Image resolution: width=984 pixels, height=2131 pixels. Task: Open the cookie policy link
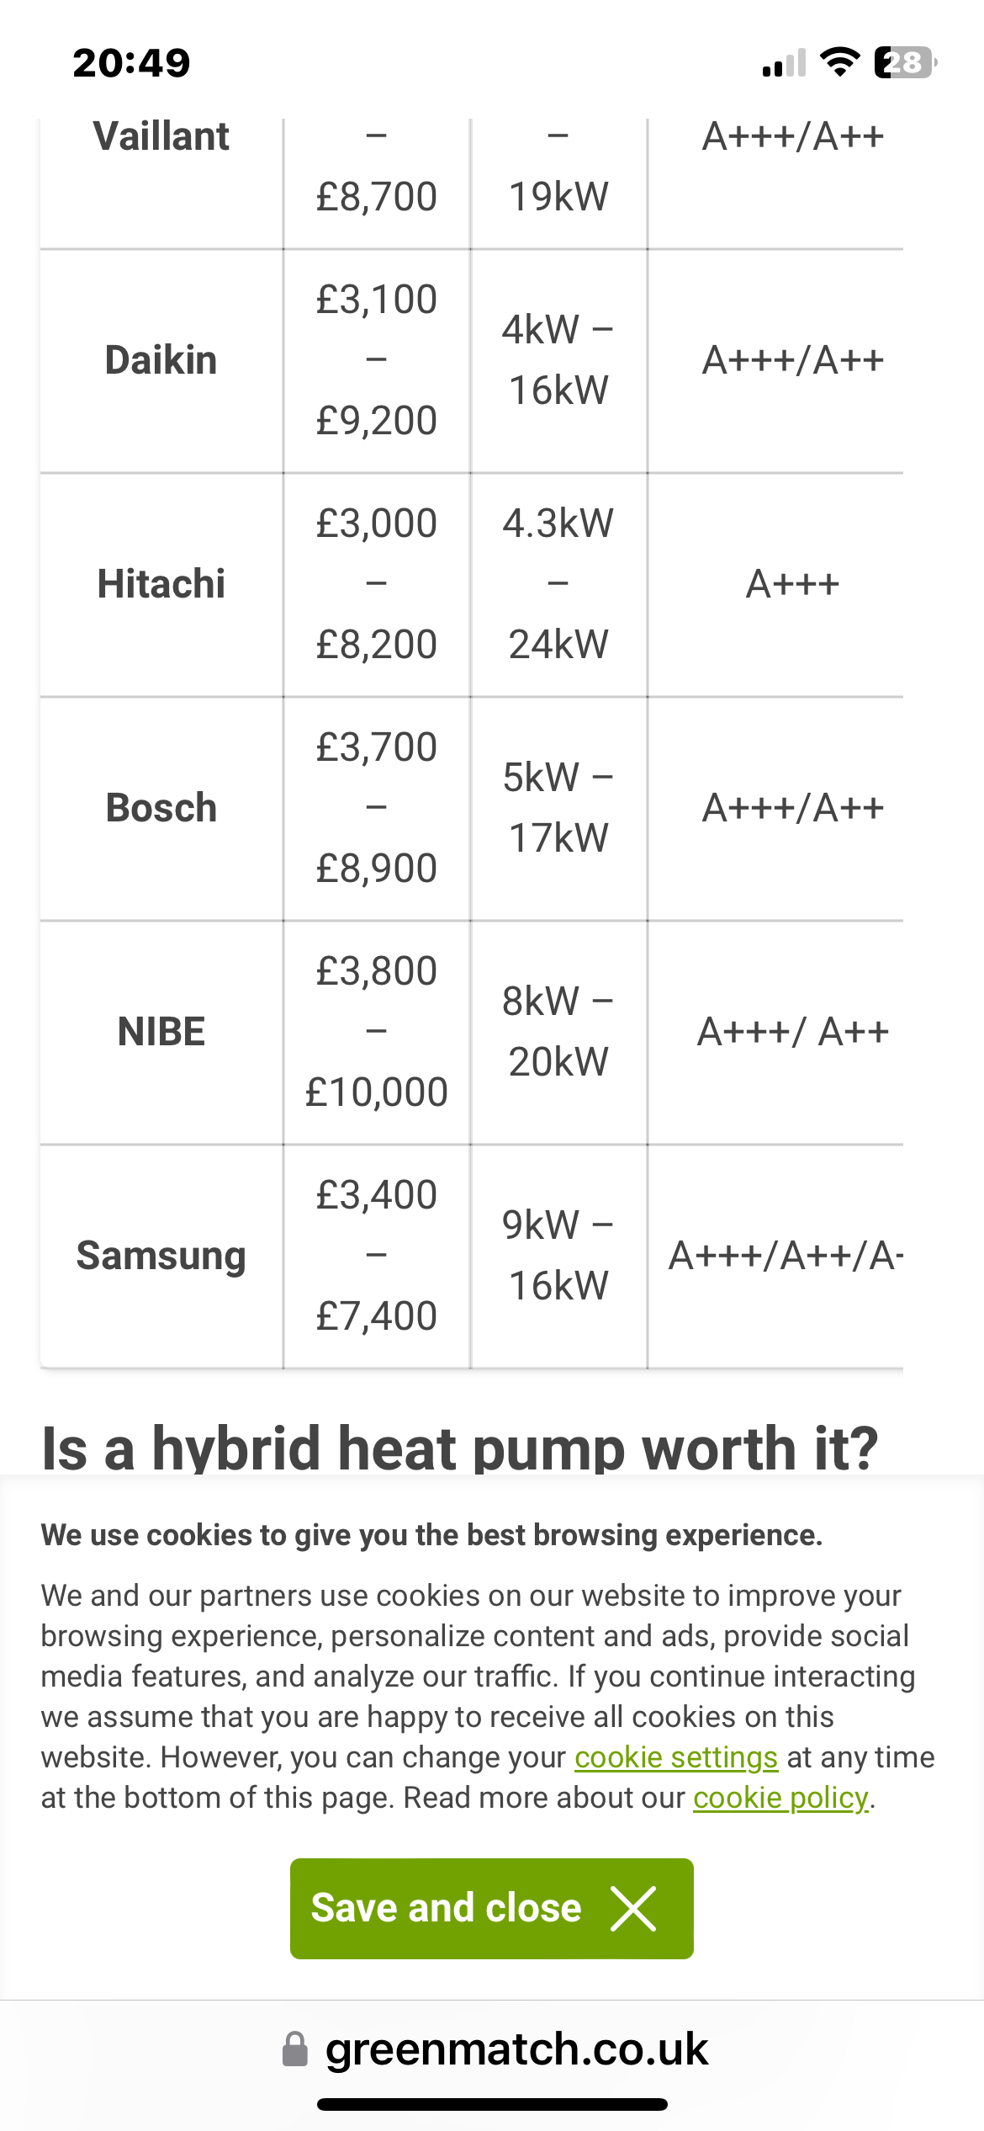(x=780, y=1798)
